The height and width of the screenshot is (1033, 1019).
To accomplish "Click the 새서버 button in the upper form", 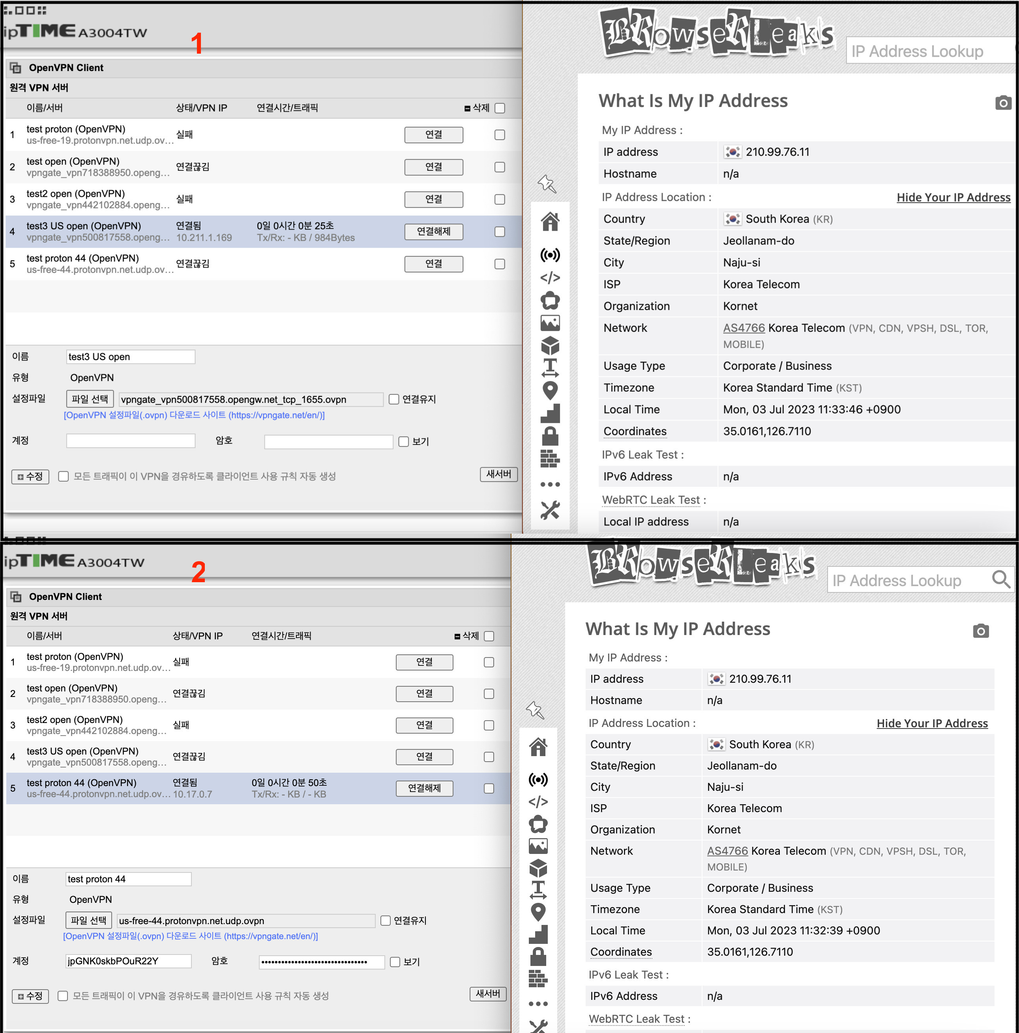I will 498,474.
